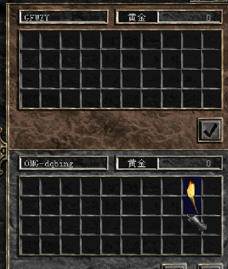The height and width of the screenshot is (269, 228).
Task: Click first empty slot in GFWZY's trade grid
Action: point(30,40)
